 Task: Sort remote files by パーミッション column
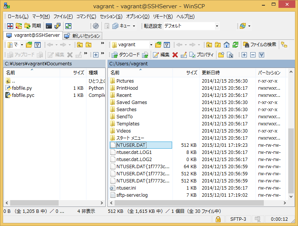[x=271, y=72]
